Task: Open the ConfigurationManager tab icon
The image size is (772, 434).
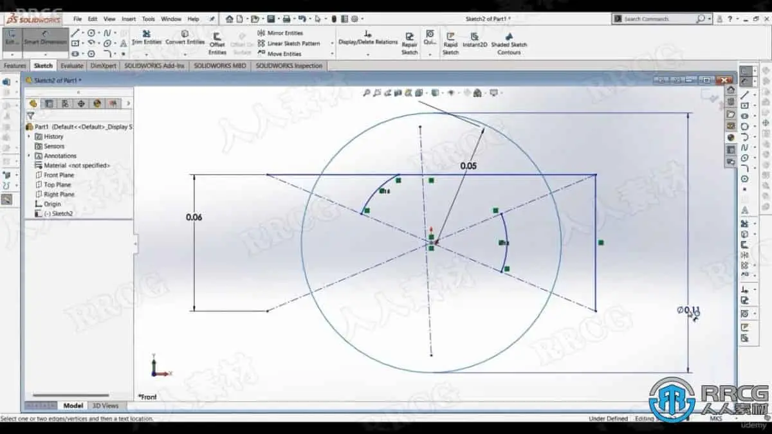Action: [x=65, y=103]
